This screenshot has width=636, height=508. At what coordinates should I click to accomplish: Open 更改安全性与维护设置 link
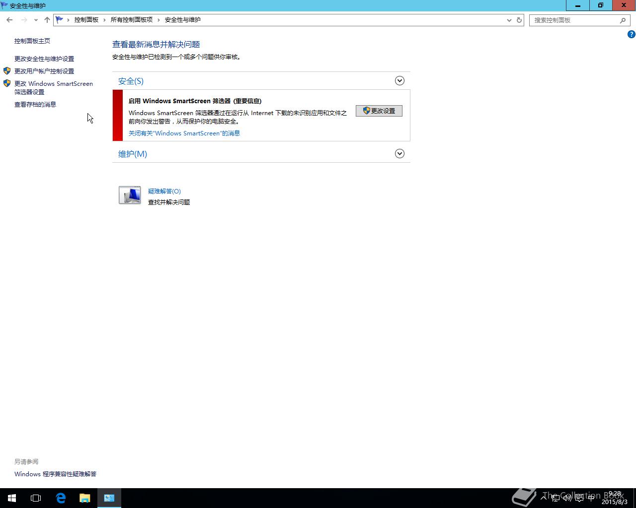(44, 59)
